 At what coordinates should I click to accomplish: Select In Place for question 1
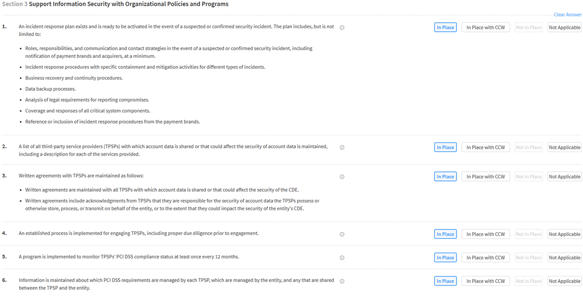[445, 28]
